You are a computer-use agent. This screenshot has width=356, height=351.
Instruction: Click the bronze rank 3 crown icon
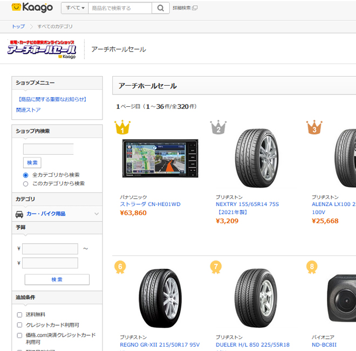pyautogui.click(x=314, y=128)
